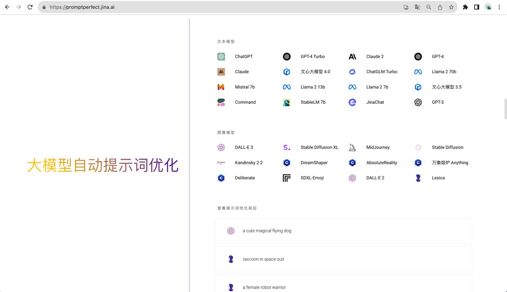Click the Llama 2 7b Meta icon
The image size is (507, 292).
point(352,87)
